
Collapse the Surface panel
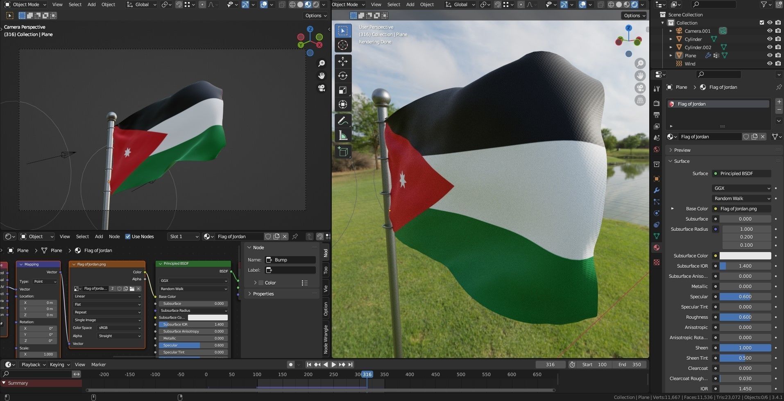(682, 161)
